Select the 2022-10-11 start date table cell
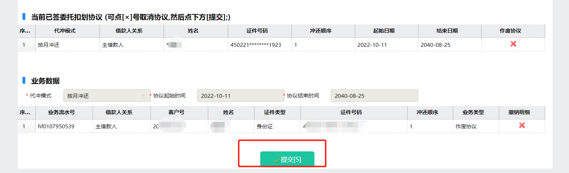The width and height of the screenshot is (569, 173). [x=372, y=45]
